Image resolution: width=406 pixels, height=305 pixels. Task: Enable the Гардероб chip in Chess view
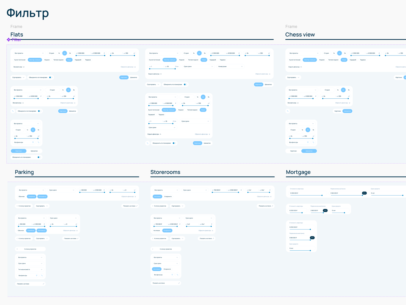coord(353,60)
